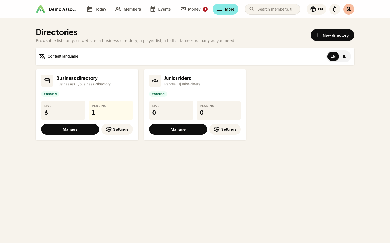
Task: Click the Business directory storefront icon
Action: [x=47, y=81]
